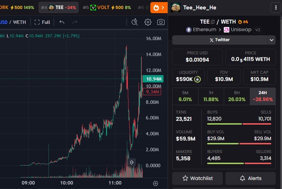Open trending #5 VOLT pair chip
This screenshot has height=189, width=282.
coord(107,8)
